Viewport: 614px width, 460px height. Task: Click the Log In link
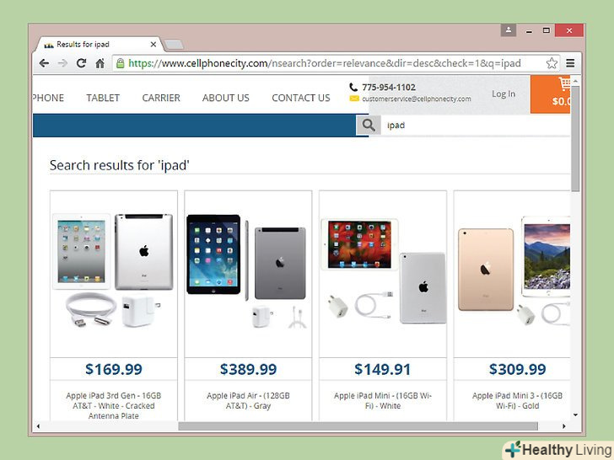coord(504,94)
